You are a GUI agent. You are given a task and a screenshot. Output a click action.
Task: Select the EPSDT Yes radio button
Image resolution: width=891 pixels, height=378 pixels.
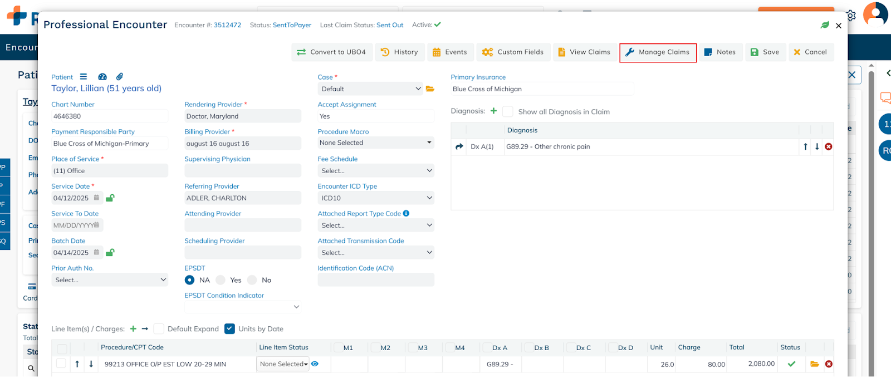tap(221, 280)
